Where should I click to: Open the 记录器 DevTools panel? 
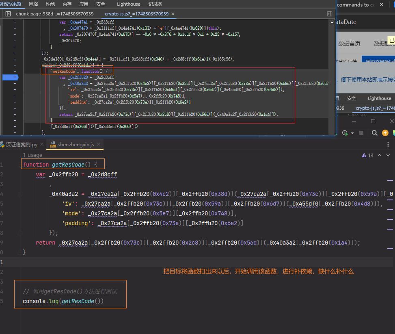click(155, 4)
